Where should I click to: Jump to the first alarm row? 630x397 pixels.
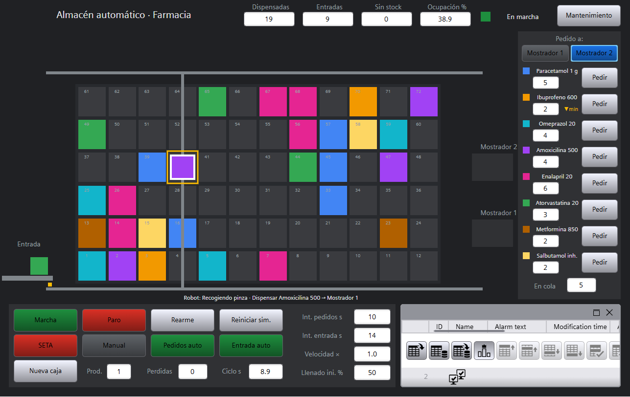(506, 350)
